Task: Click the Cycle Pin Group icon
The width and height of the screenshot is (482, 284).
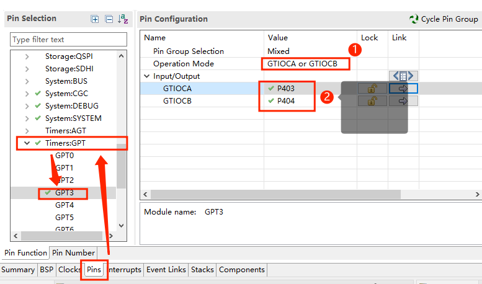Action: pyautogui.click(x=414, y=19)
